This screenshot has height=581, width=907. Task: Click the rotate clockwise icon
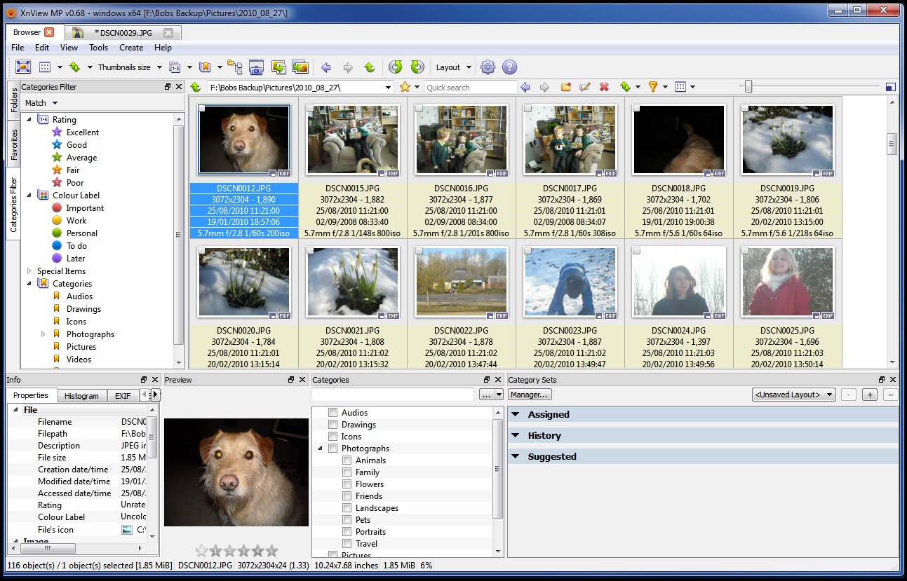click(417, 67)
